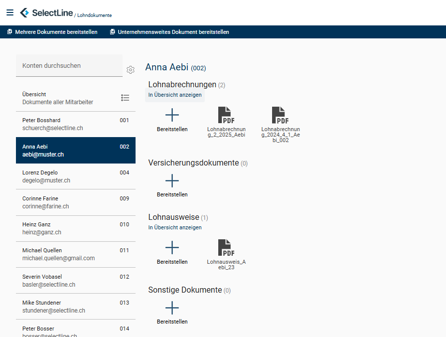Image resolution: width=446 pixels, height=337 pixels.
Task: Click In Übersicht anzeigen under Lohnabrechnungen
Action: pyautogui.click(x=175, y=95)
